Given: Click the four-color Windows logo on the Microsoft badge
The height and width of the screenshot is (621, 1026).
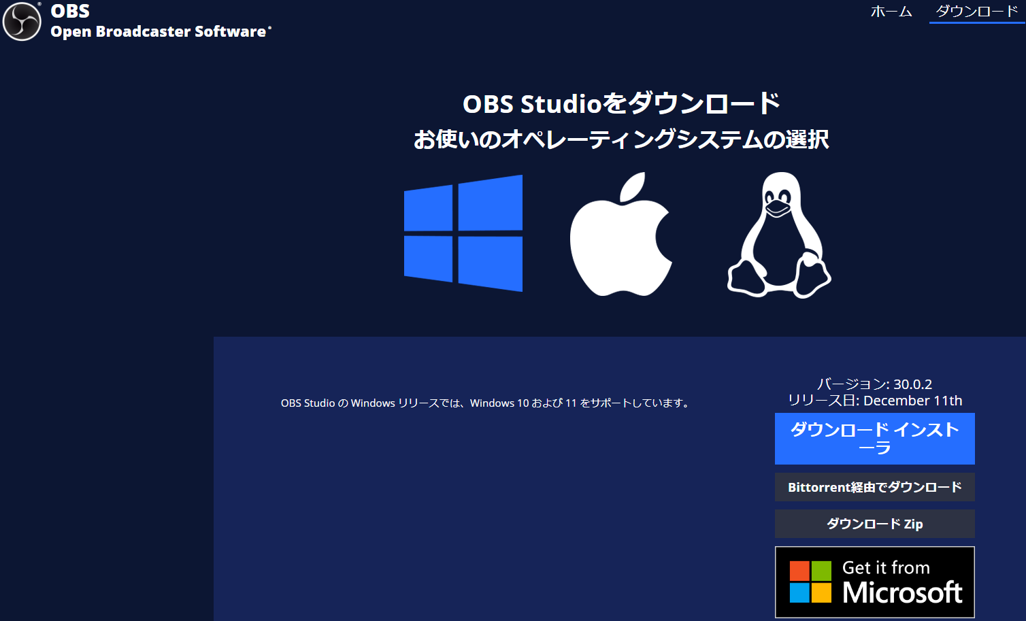Looking at the screenshot, I should pyautogui.click(x=811, y=580).
